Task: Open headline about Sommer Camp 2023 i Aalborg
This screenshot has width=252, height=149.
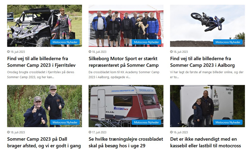Action: 202,62
